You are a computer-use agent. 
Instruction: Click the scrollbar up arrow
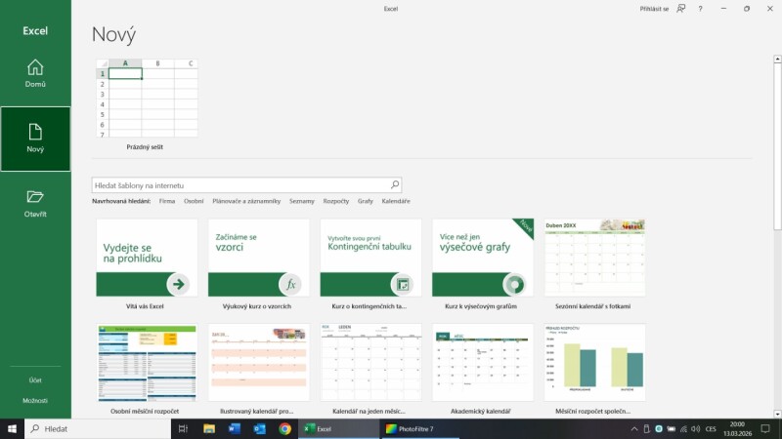777,59
